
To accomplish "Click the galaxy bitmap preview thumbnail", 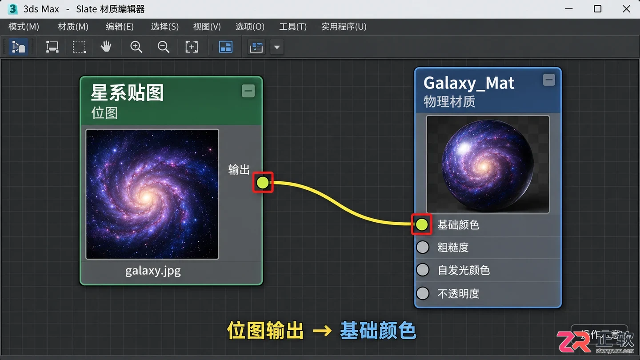I will coord(152,194).
